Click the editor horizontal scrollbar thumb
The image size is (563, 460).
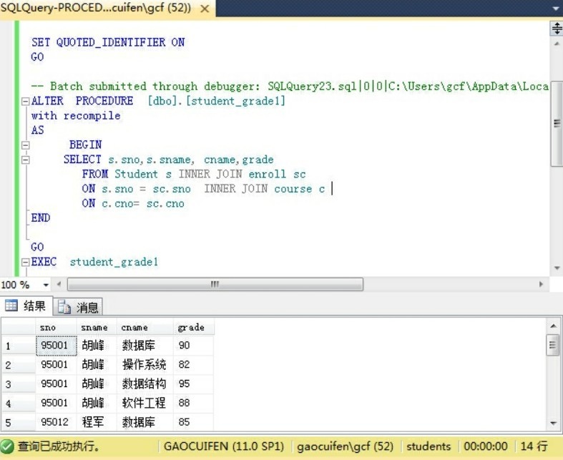[x=215, y=284]
